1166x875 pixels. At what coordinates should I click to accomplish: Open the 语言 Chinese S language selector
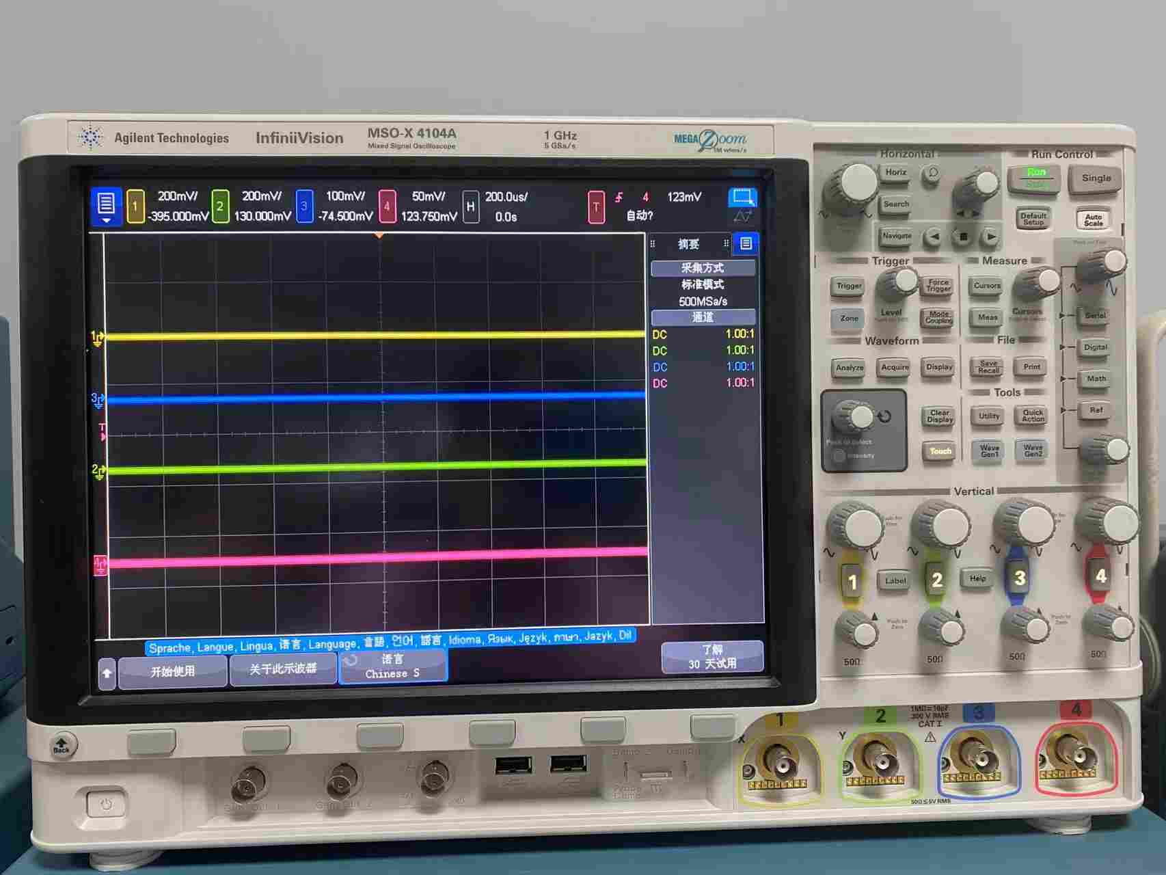point(393,667)
